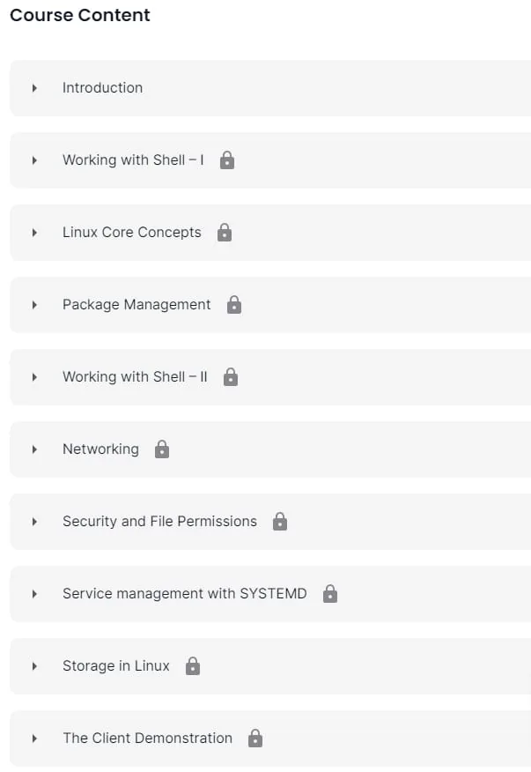This screenshot has width=531, height=772.
Task: Click lock icon beside Working with Shell – I
Action: tap(227, 160)
